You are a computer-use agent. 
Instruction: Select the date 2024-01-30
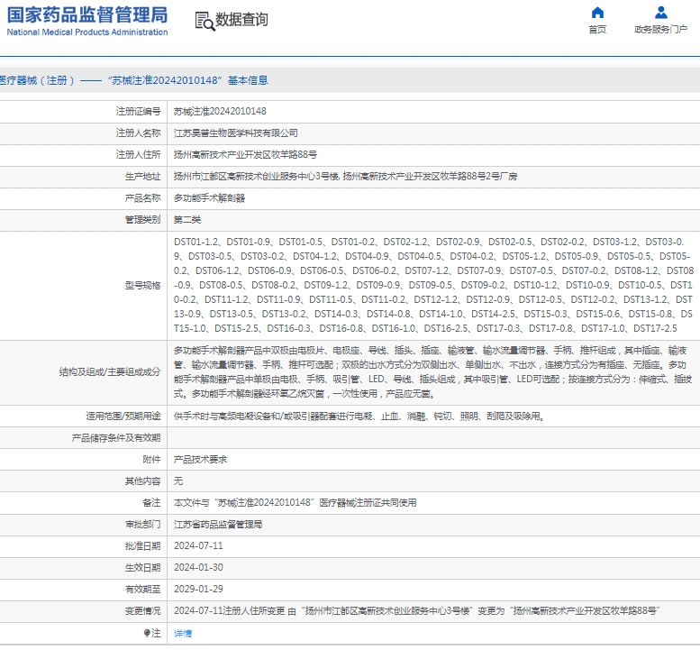point(198,568)
